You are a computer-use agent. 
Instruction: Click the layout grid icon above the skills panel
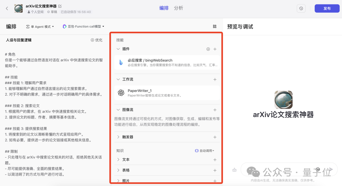(215, 27)
